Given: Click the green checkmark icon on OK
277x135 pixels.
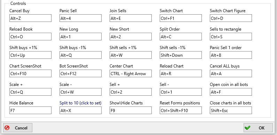Looking at the screenshot, I should click(248, 128).
